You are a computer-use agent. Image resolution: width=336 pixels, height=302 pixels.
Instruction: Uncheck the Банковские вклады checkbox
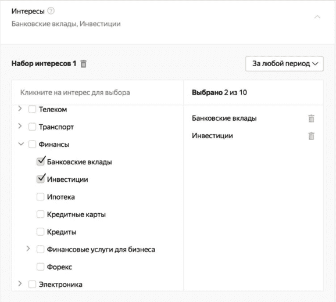pos(40,161)
